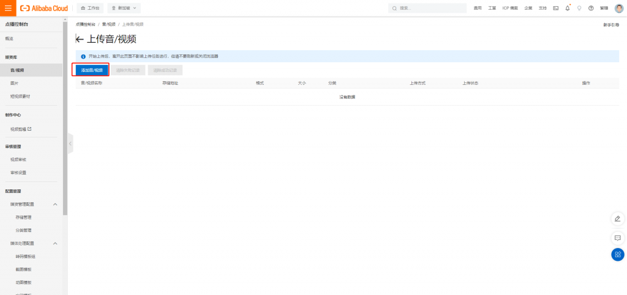Select 音/视频 in the sidebar
The width and height of the screenshot is (627, 295).
[32, 70]
